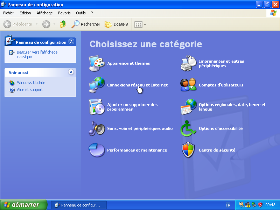Screen dimensions: 280x210
Task: Click the accessibility wheelchair icon
Action: click(x=188, y=128)
